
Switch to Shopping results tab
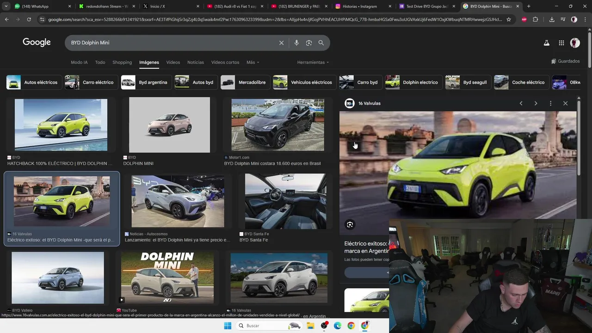tap(122, 62)
